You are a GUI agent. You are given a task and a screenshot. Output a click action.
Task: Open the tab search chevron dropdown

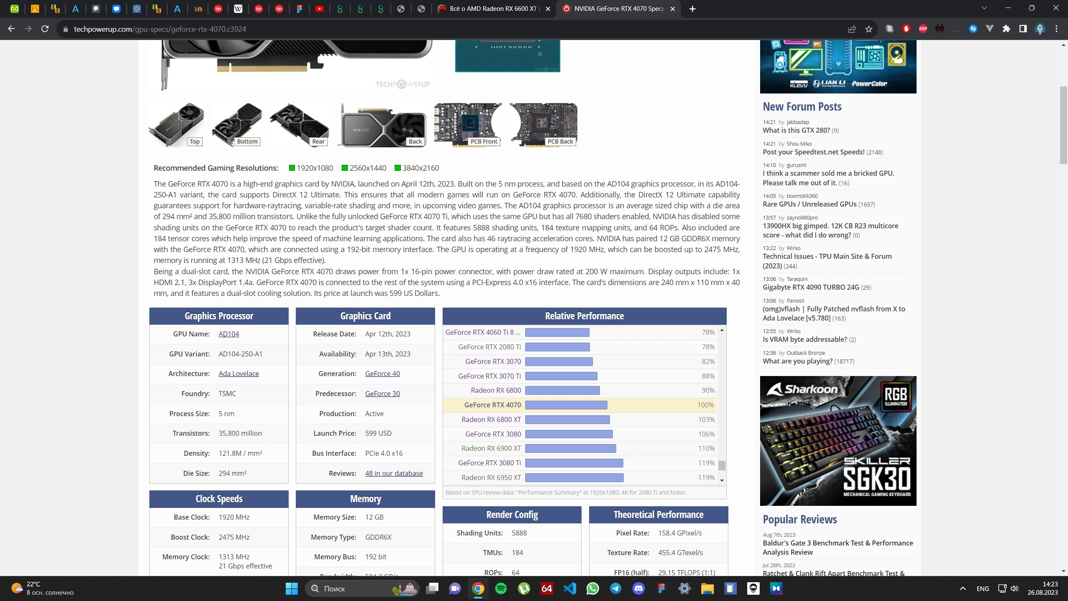(x=984, y=8)
